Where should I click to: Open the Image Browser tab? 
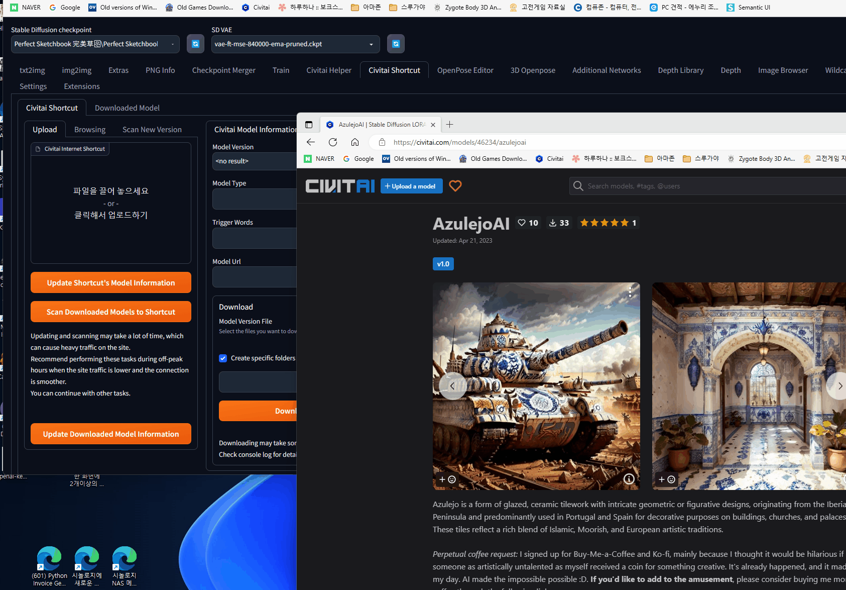(783, 70)
